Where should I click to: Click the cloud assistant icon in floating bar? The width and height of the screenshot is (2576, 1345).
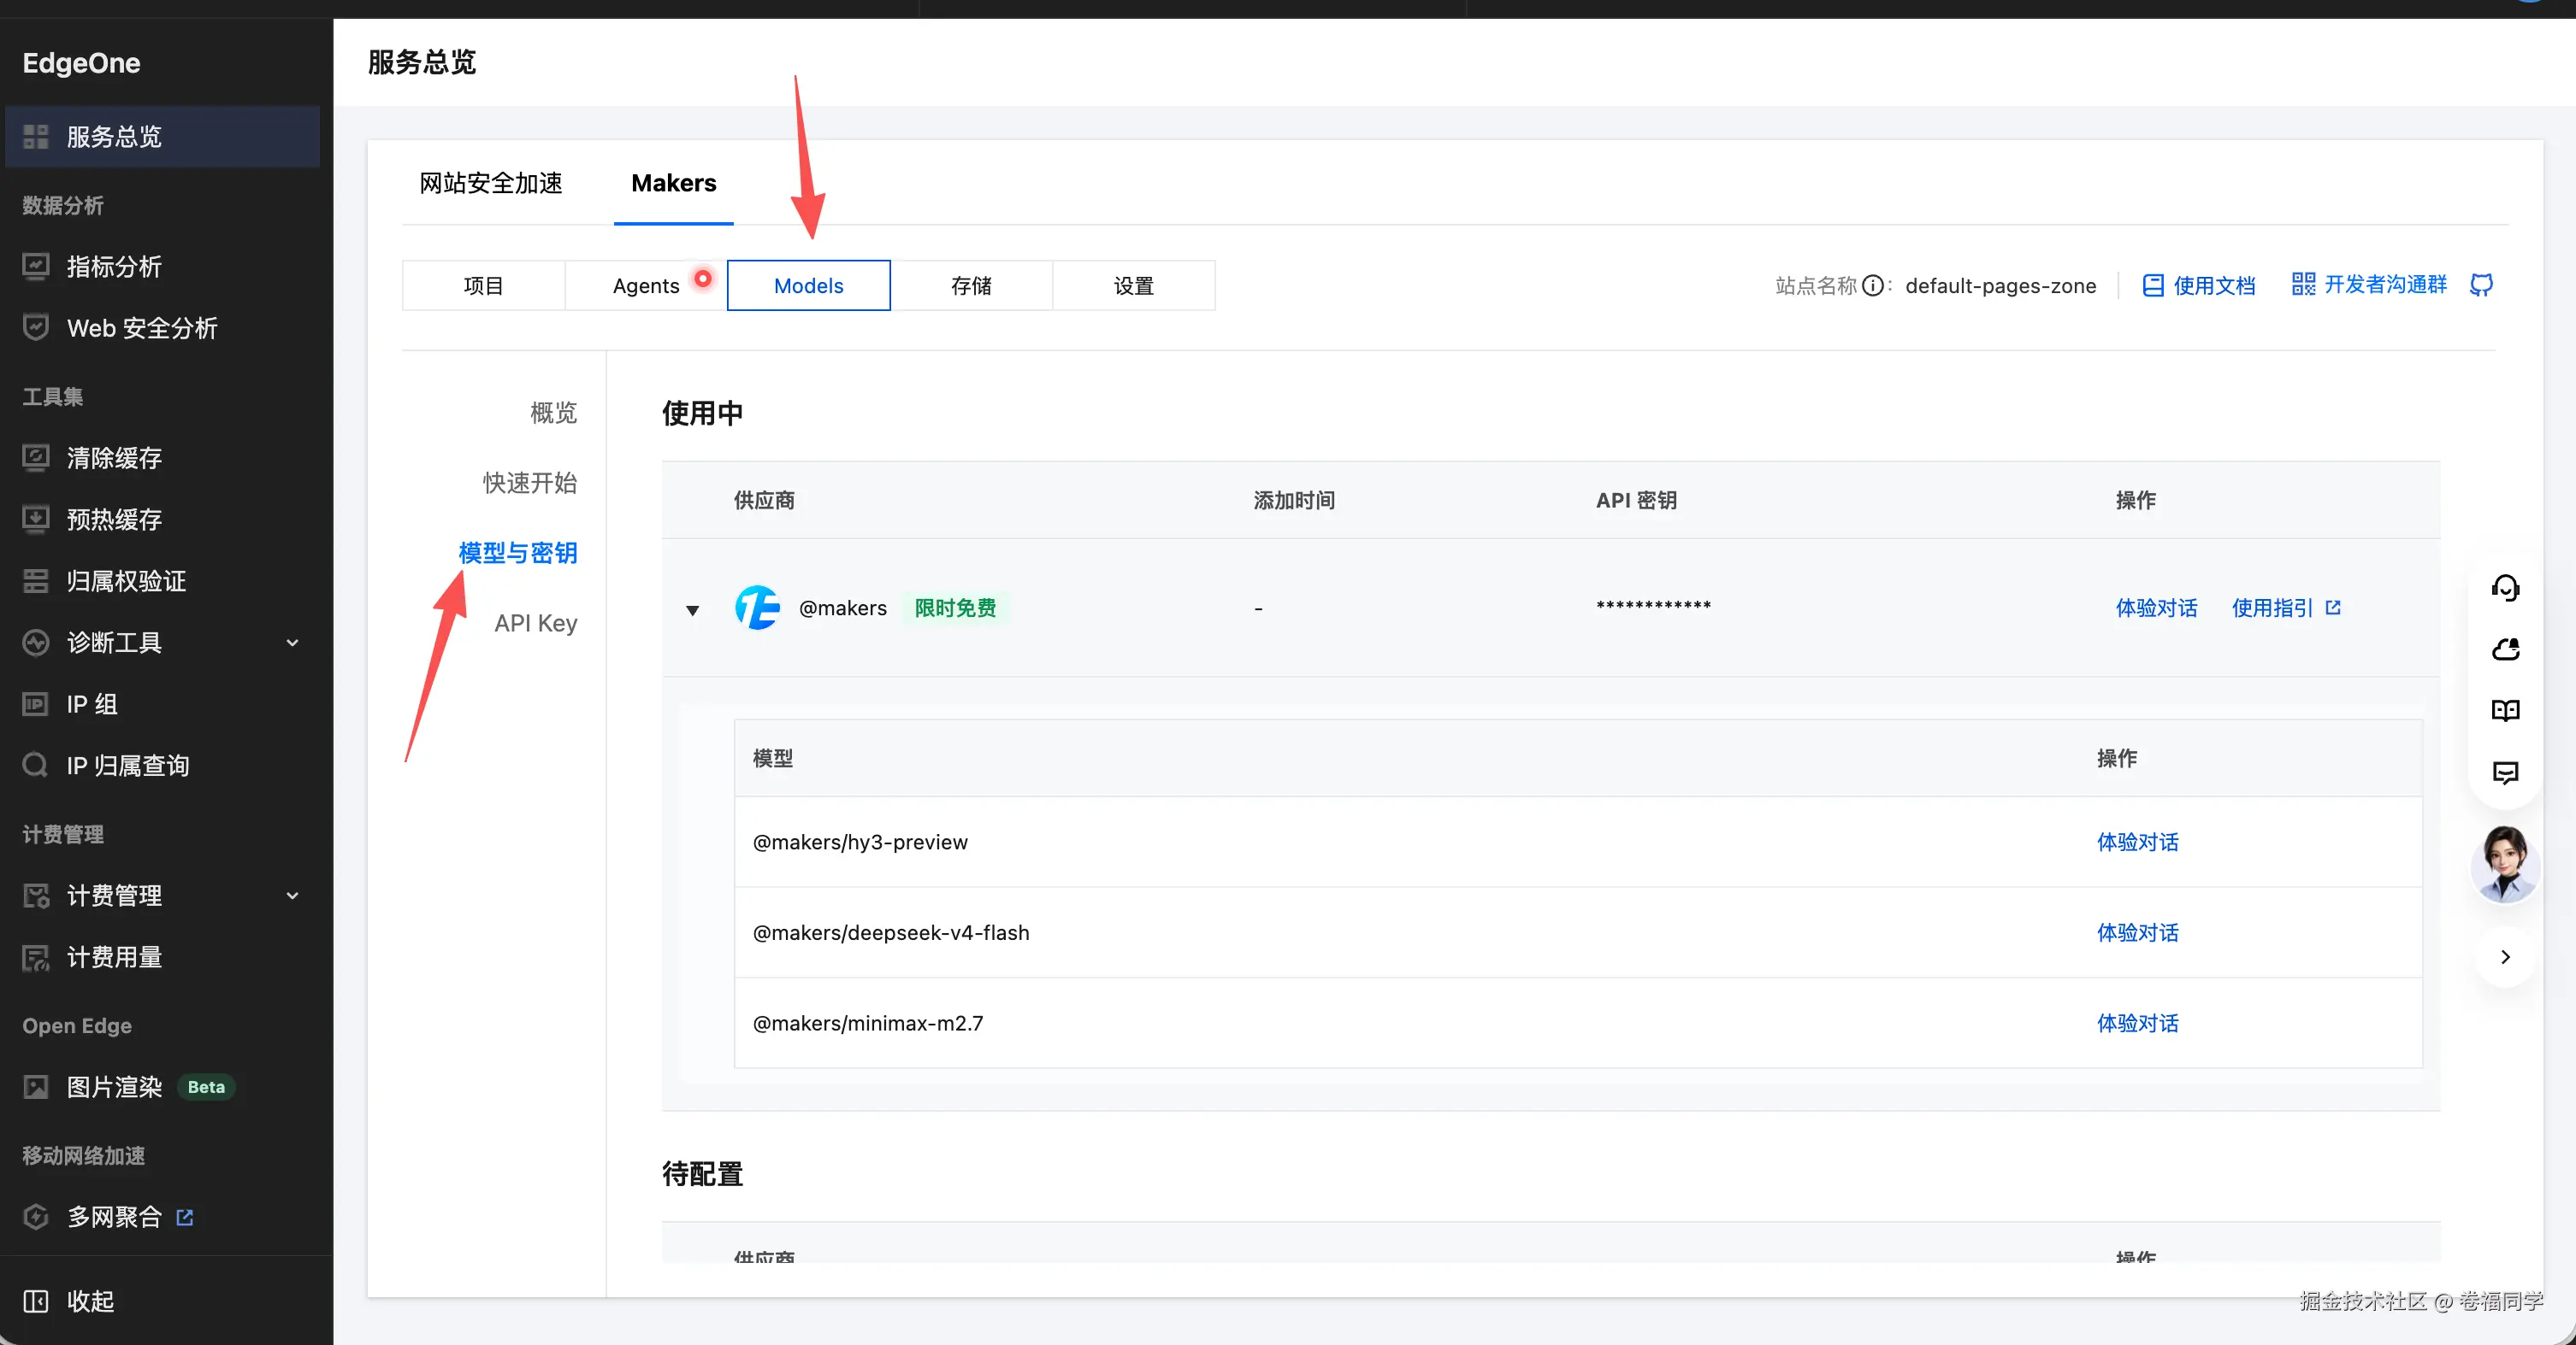[2505, 649]
